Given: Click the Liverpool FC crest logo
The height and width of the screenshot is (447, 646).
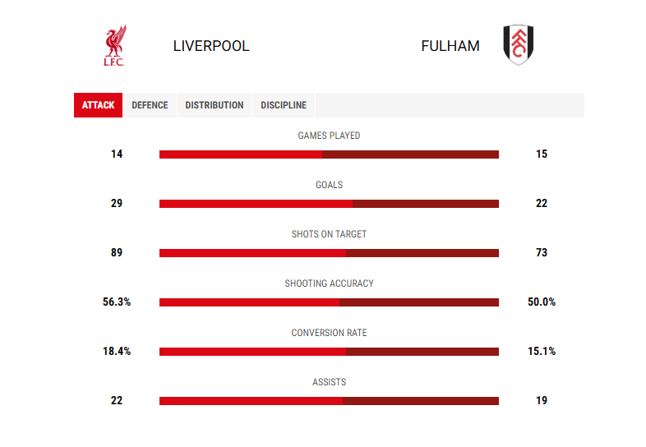Looking at the screenshot, I should 114,45.
